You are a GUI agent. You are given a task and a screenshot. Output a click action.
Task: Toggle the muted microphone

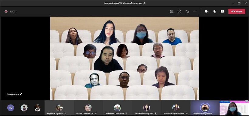(215, 11)
